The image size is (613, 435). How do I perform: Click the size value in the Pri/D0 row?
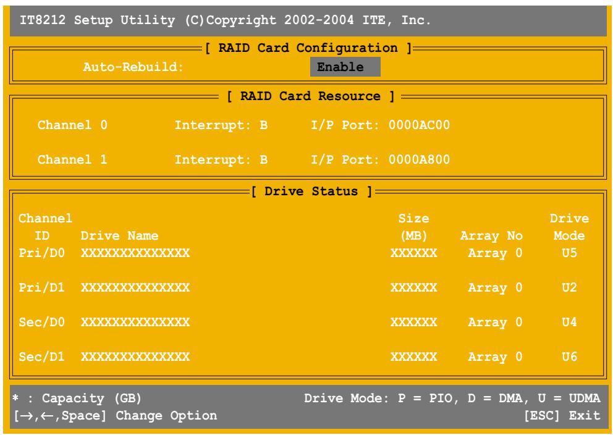pos(413,253)
